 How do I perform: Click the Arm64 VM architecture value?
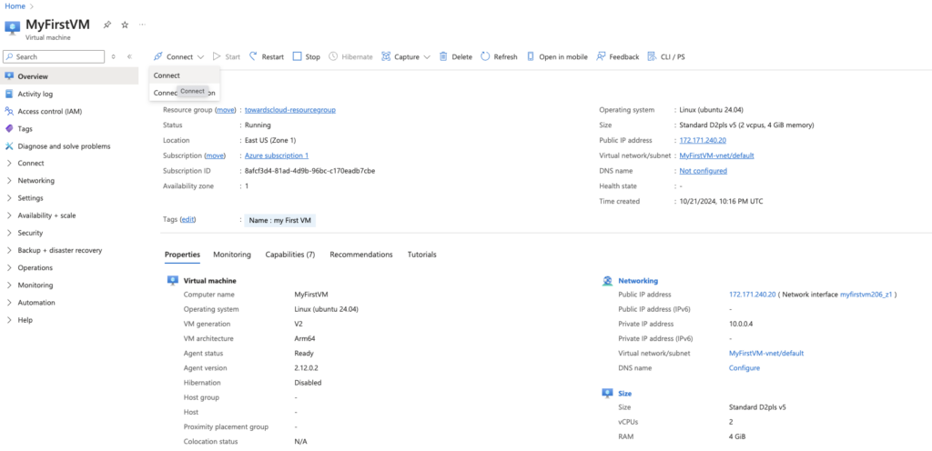305,339
